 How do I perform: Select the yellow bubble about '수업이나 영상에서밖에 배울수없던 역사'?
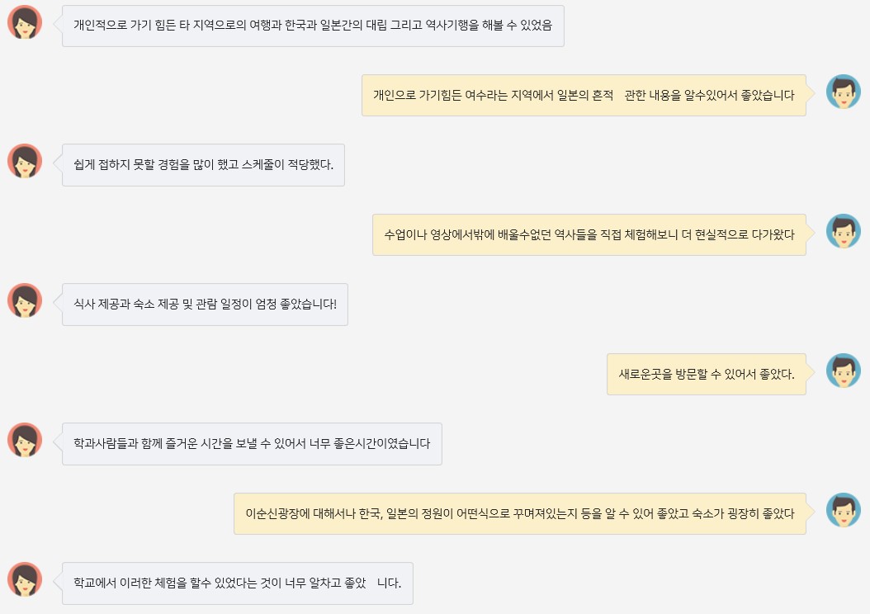[x=589, y=235]
